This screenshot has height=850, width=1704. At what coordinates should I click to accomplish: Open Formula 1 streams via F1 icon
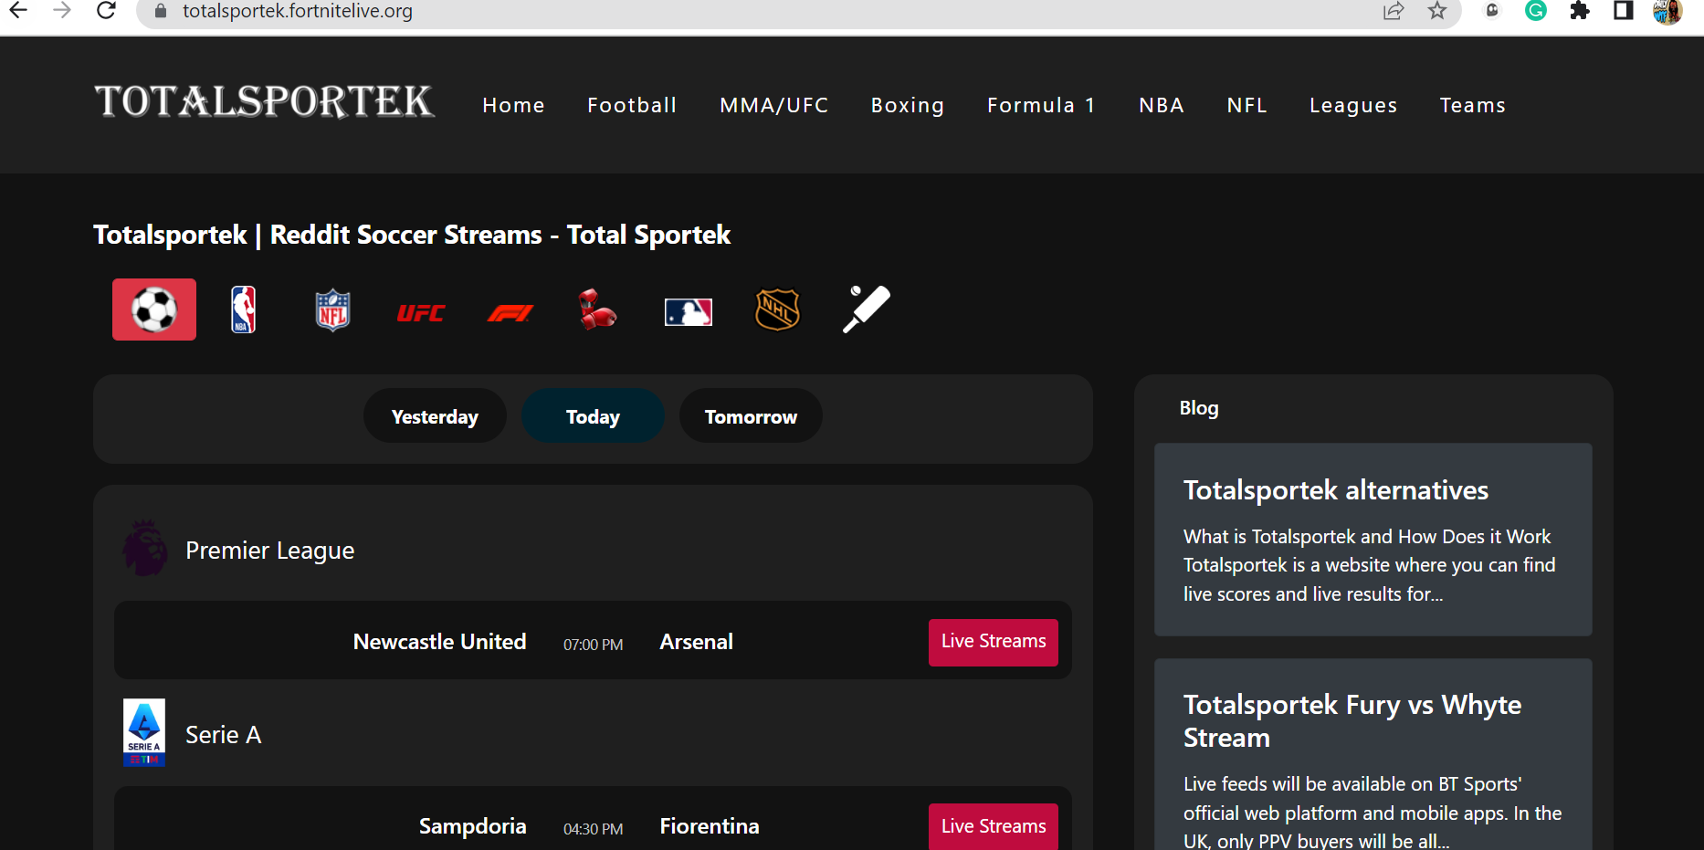(510, 311)
